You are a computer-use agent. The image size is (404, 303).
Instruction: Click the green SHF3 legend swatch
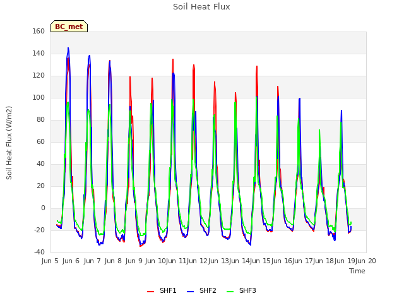click(230, 292)
